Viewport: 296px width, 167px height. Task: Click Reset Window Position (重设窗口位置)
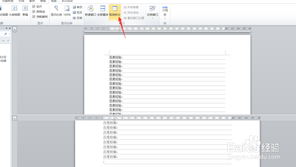click(134, 18)
